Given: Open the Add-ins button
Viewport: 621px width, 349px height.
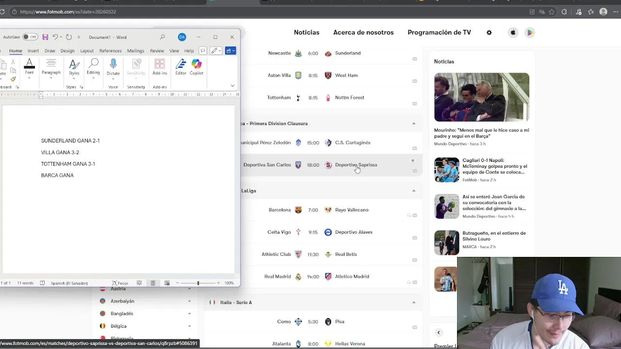Looking at the screenshot, I should [x=160, y=68].
